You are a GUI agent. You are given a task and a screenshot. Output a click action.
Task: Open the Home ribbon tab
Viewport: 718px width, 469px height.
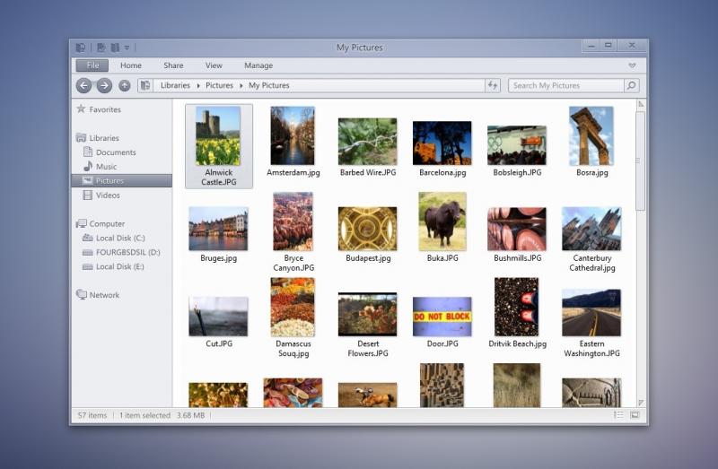pos(131,65)
